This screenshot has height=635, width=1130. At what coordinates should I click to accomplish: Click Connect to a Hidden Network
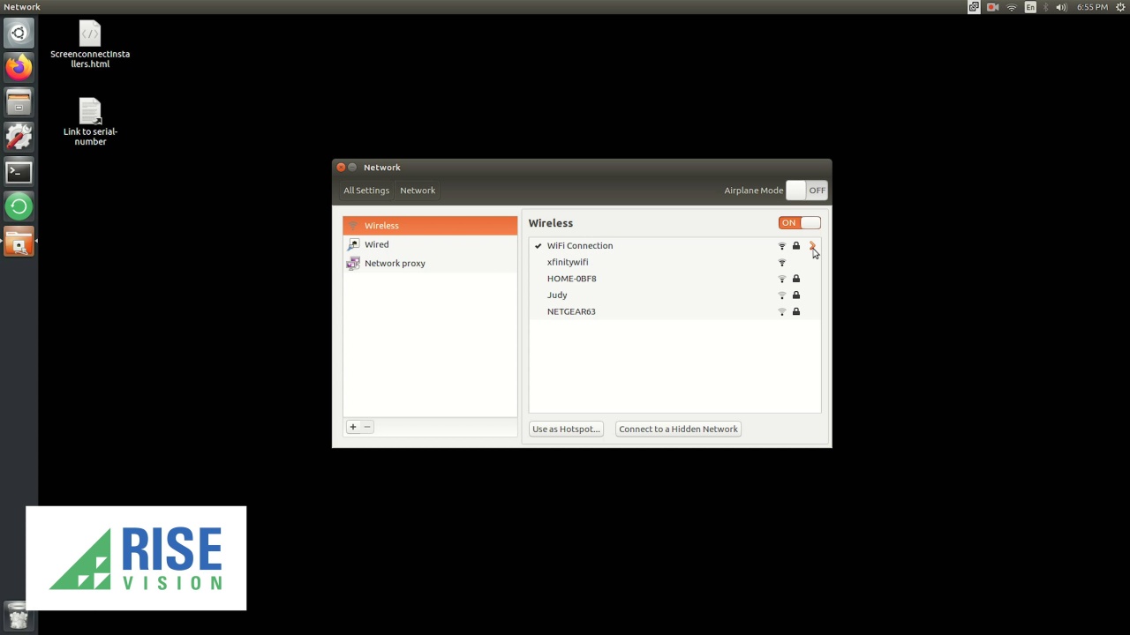[678, 430]
